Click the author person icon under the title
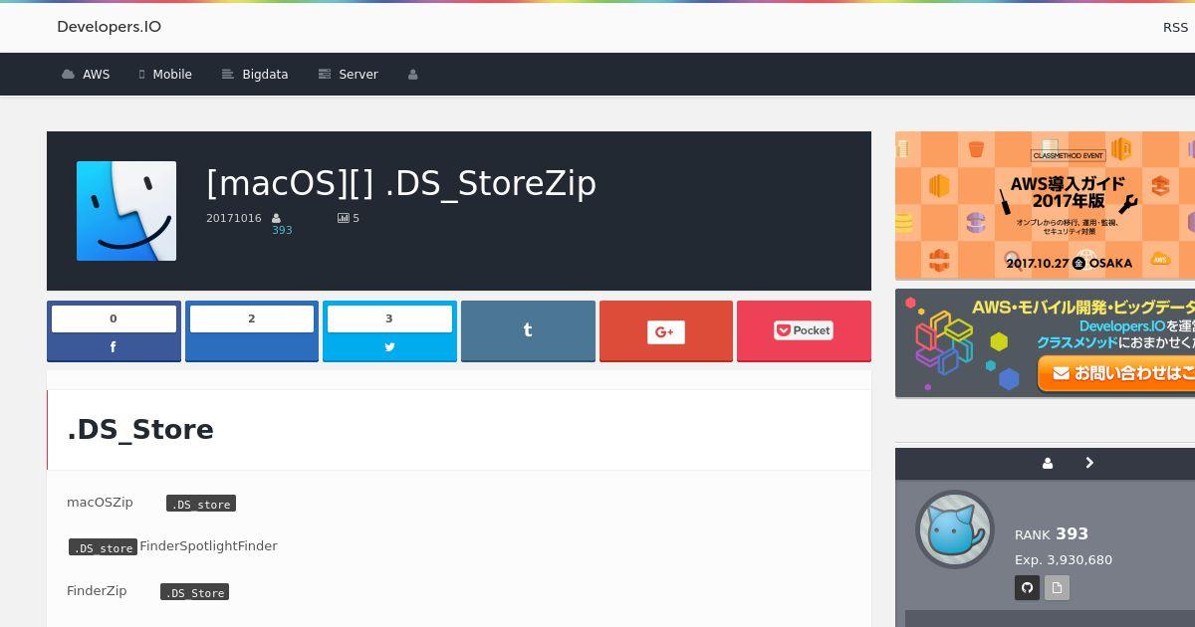This screenshot has width=1195, height=627. coord(276,218)
